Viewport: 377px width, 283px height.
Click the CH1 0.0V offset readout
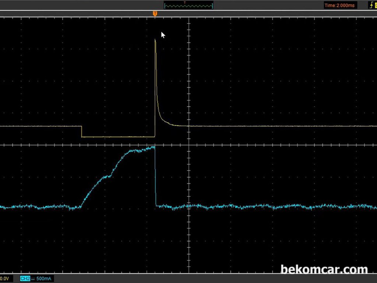pos(4,279)
